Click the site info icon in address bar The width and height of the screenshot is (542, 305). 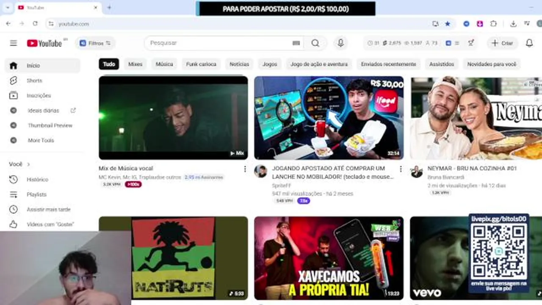[51, 24]
